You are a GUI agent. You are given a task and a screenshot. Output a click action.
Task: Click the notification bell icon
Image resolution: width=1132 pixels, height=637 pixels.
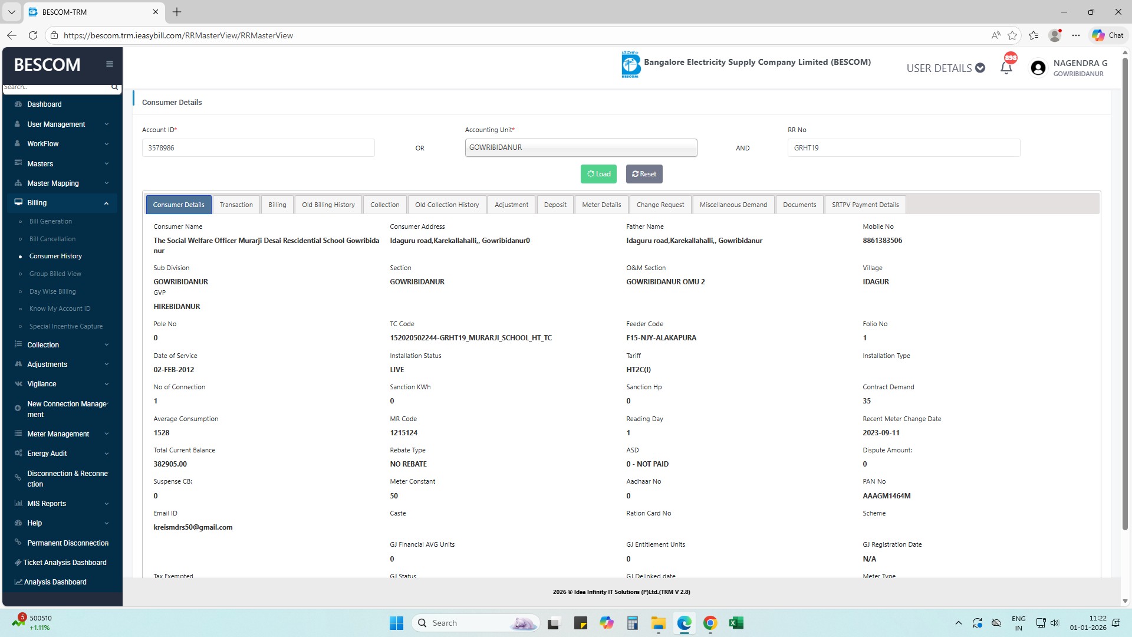point(1006,68)
